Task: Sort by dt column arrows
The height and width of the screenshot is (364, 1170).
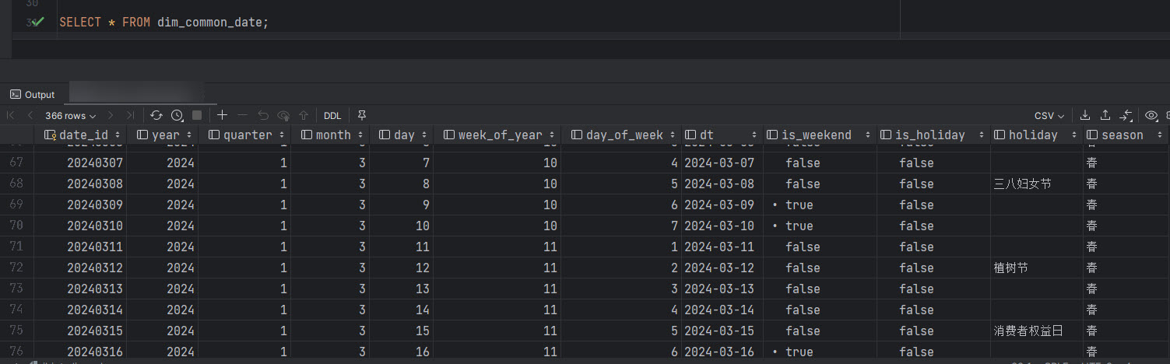Action: click(754, 135)
